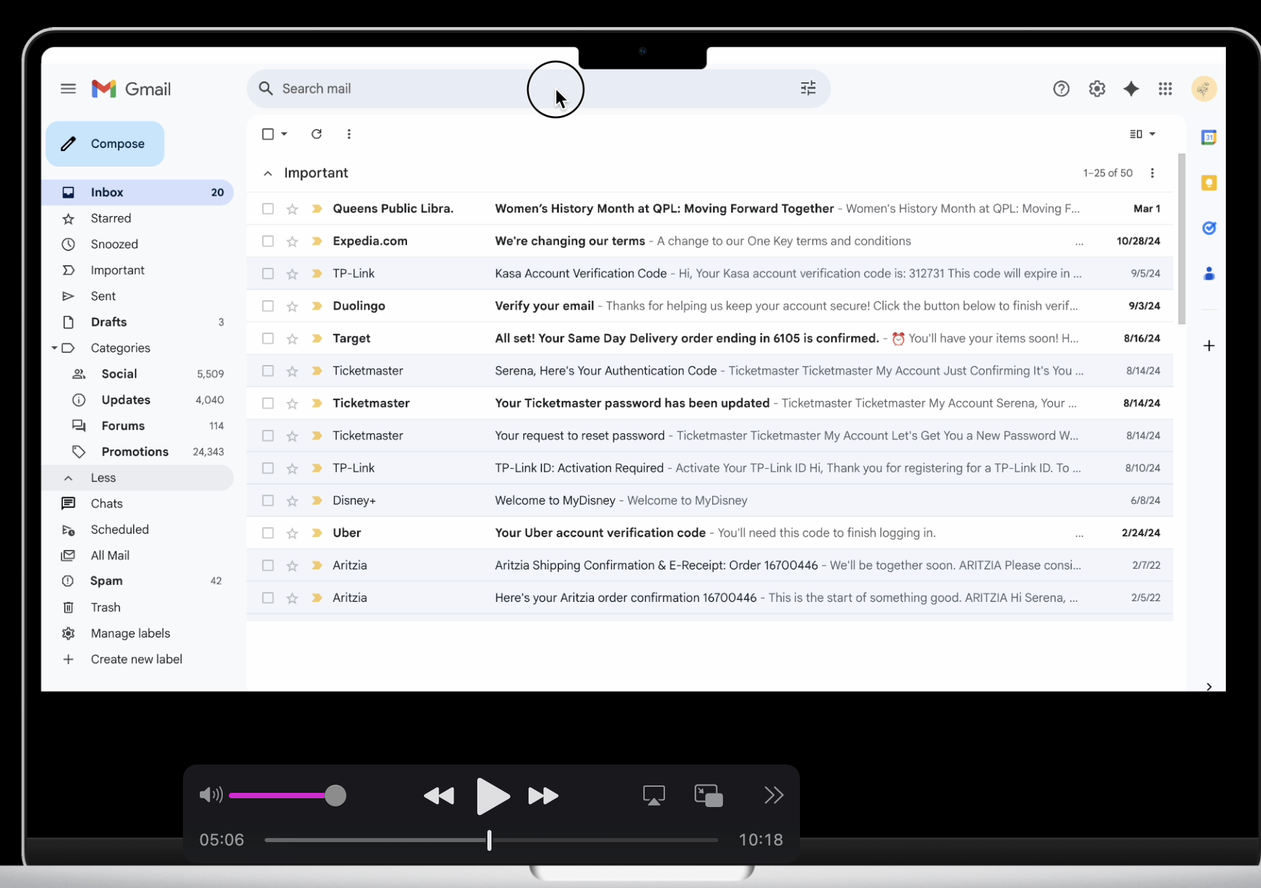Image resolution: width=1261 pixels, height=888 pixels.
Task: Open the Support help icon
Action: point(1061,88)
